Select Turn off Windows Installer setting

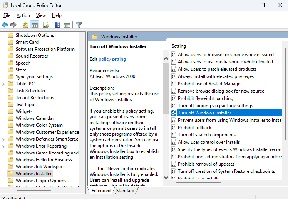click(x=229, y=113)
